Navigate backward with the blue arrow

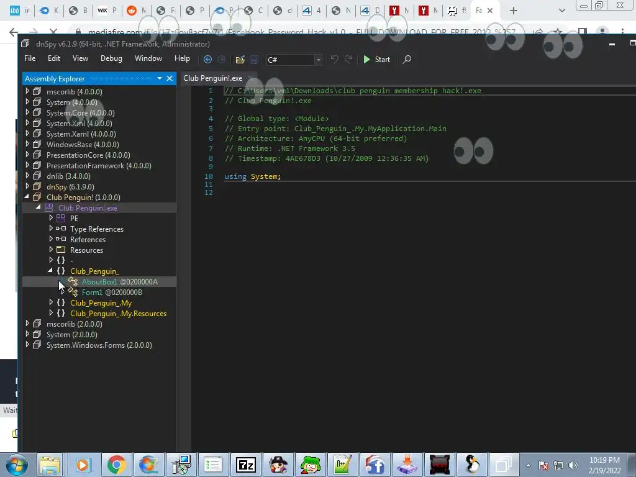[207, 60]
